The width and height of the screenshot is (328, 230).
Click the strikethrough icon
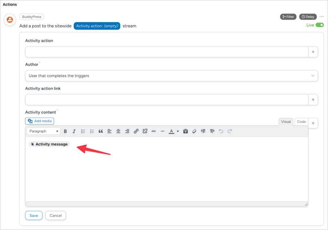pos(154,131)
